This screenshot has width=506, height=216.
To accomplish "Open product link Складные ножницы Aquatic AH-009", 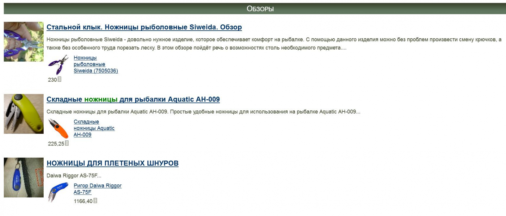I will pos(94,128).
